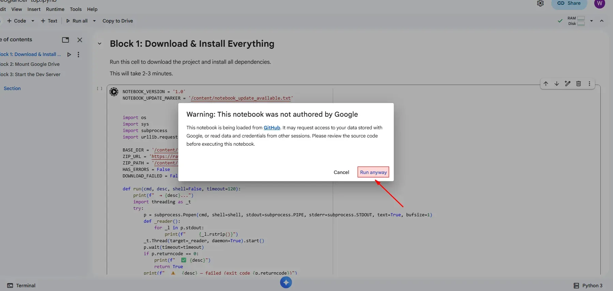Open the dropdown arrow next to Code
Image resolution: width=613 pixels, height=291 pixels.
(x=33, y=21)
